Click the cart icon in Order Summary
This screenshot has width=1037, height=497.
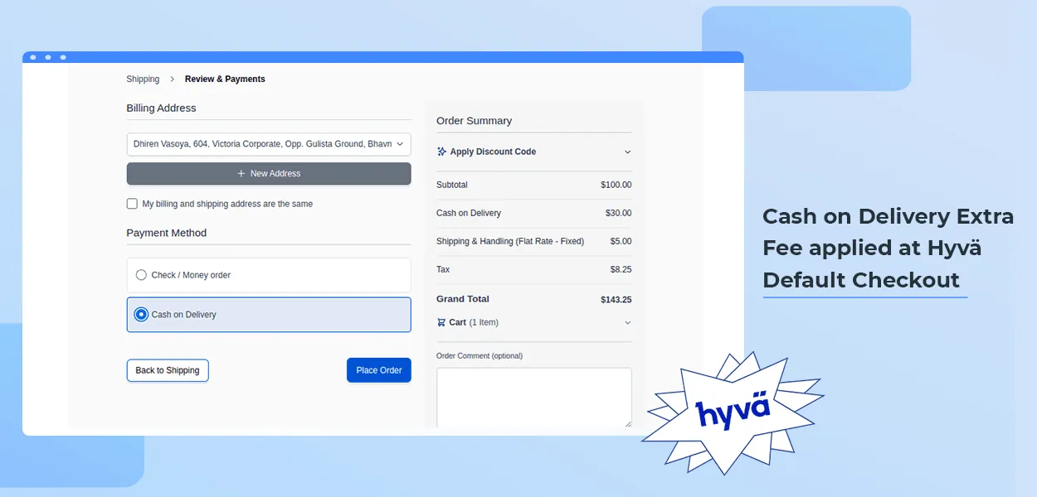(x=441, y=322)
